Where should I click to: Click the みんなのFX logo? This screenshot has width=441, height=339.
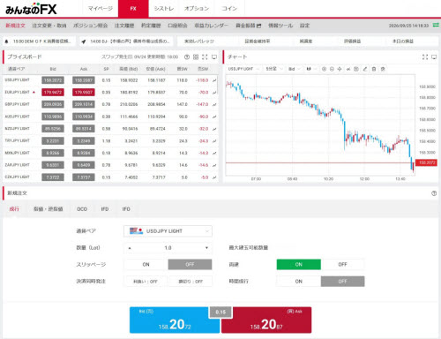31,9
